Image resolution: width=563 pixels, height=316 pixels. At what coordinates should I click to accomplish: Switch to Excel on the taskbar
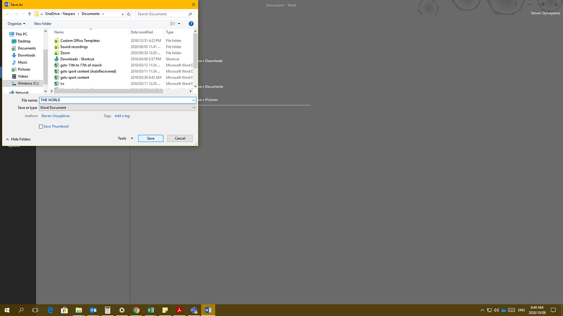(150, 310)
